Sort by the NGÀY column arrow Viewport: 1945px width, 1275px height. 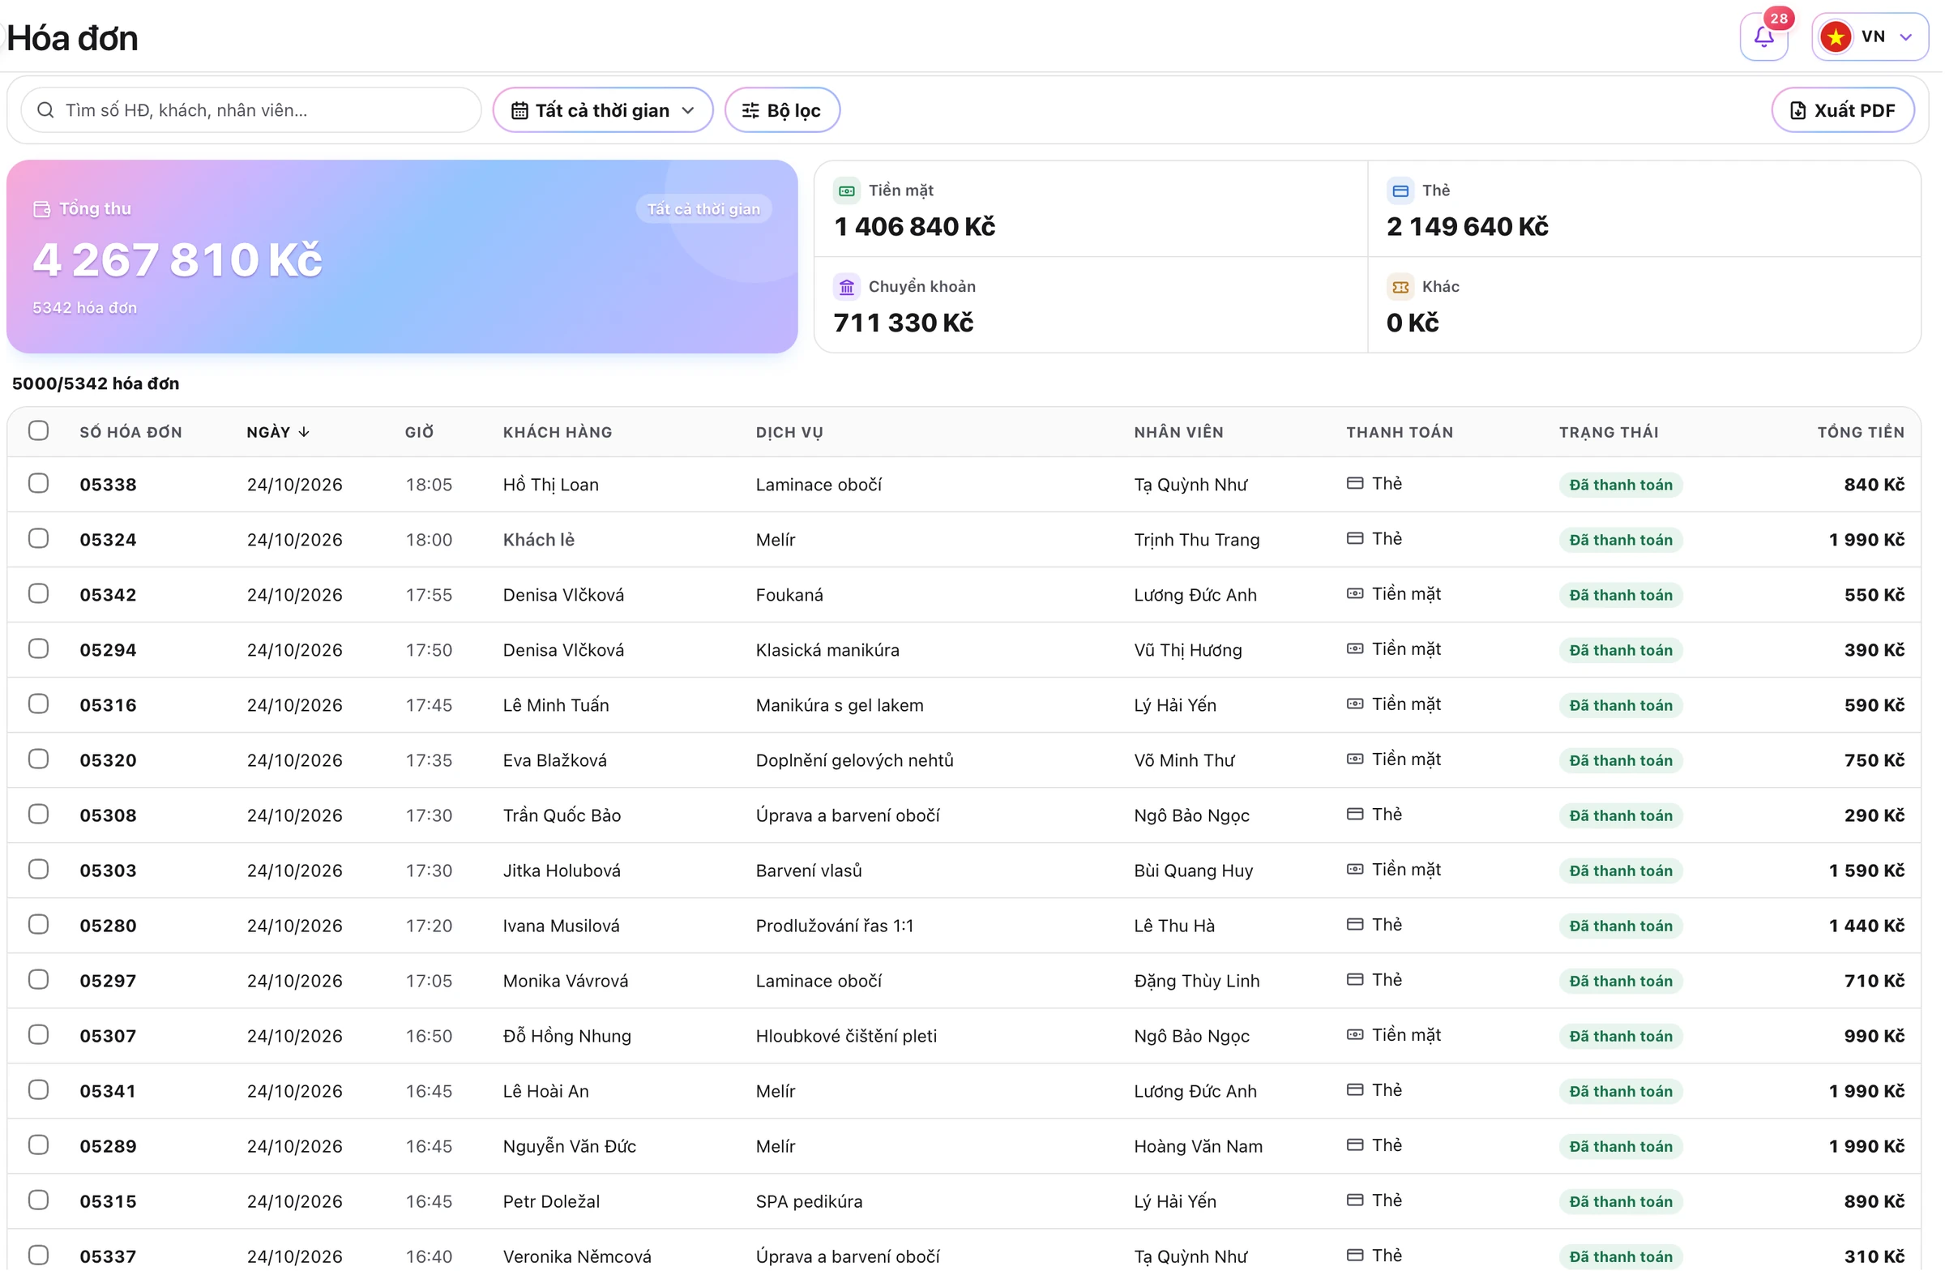[x=304, y=432]
